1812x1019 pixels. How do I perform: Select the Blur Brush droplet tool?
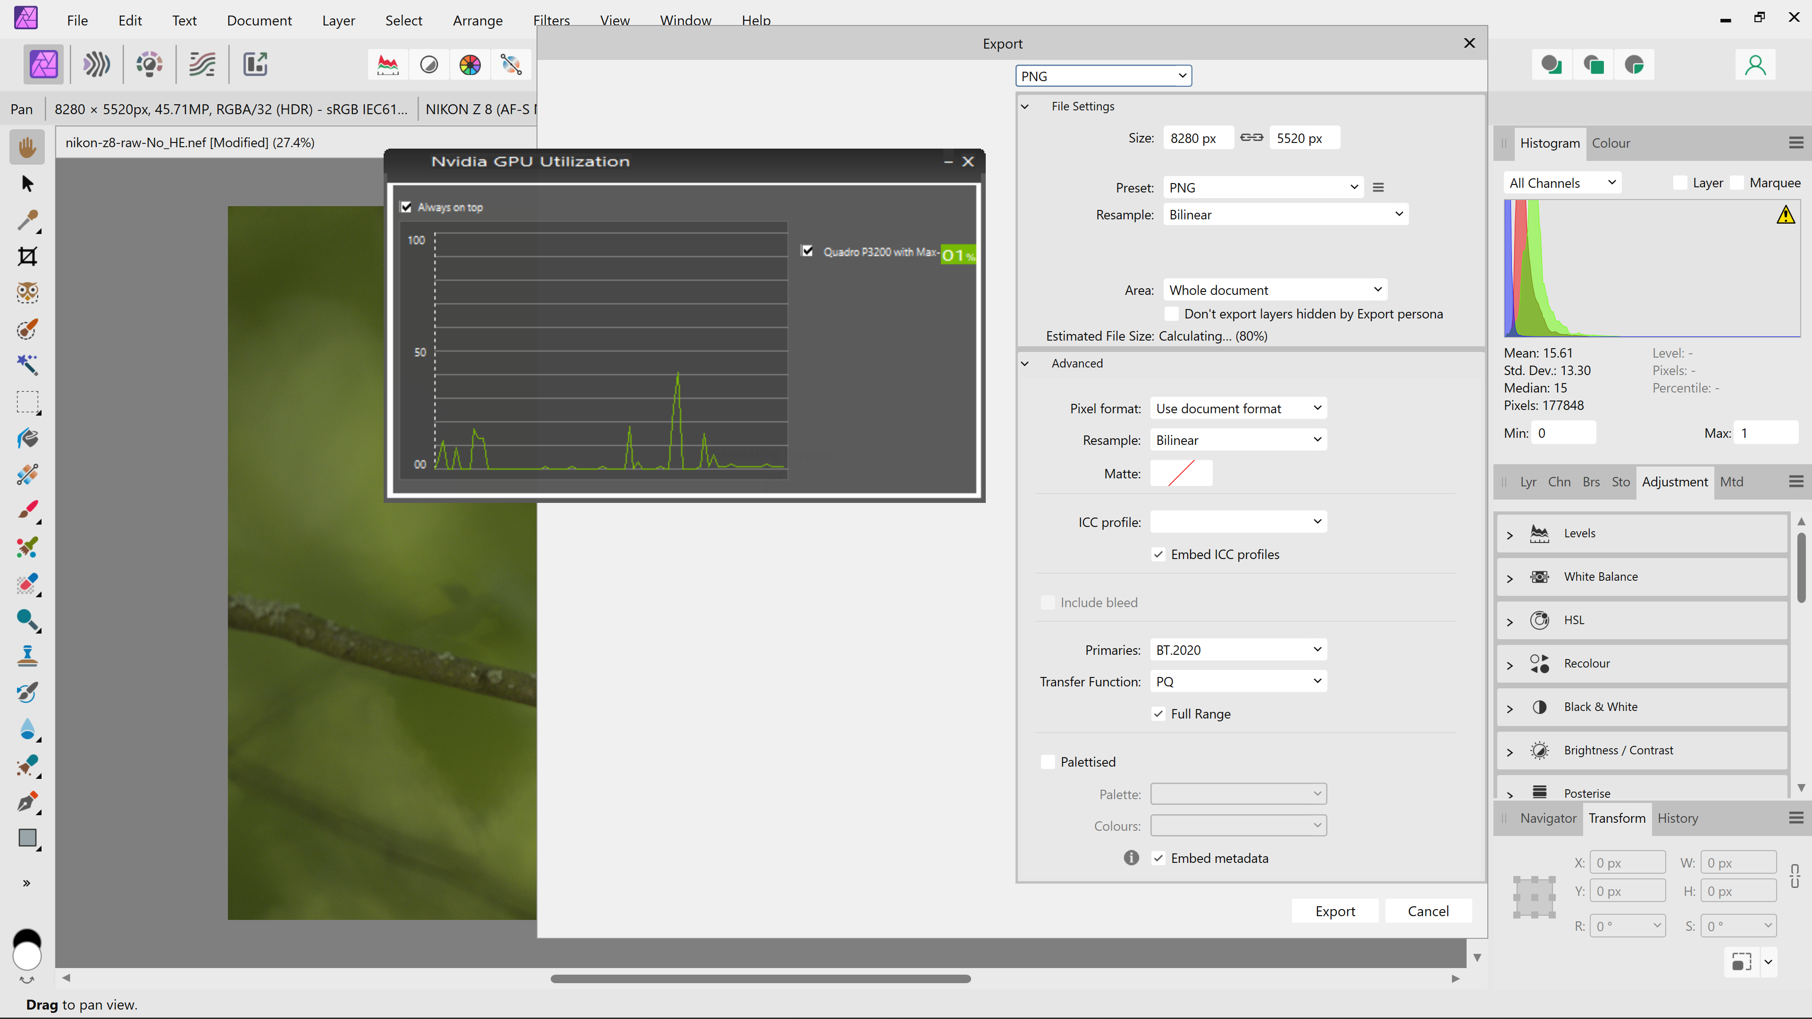click(x=27, y=729)
